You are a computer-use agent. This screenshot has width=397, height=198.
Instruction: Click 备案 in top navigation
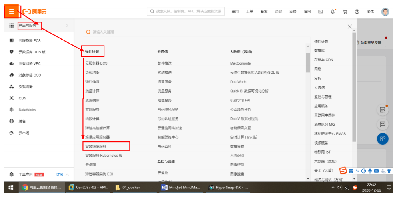click(264, 12)
